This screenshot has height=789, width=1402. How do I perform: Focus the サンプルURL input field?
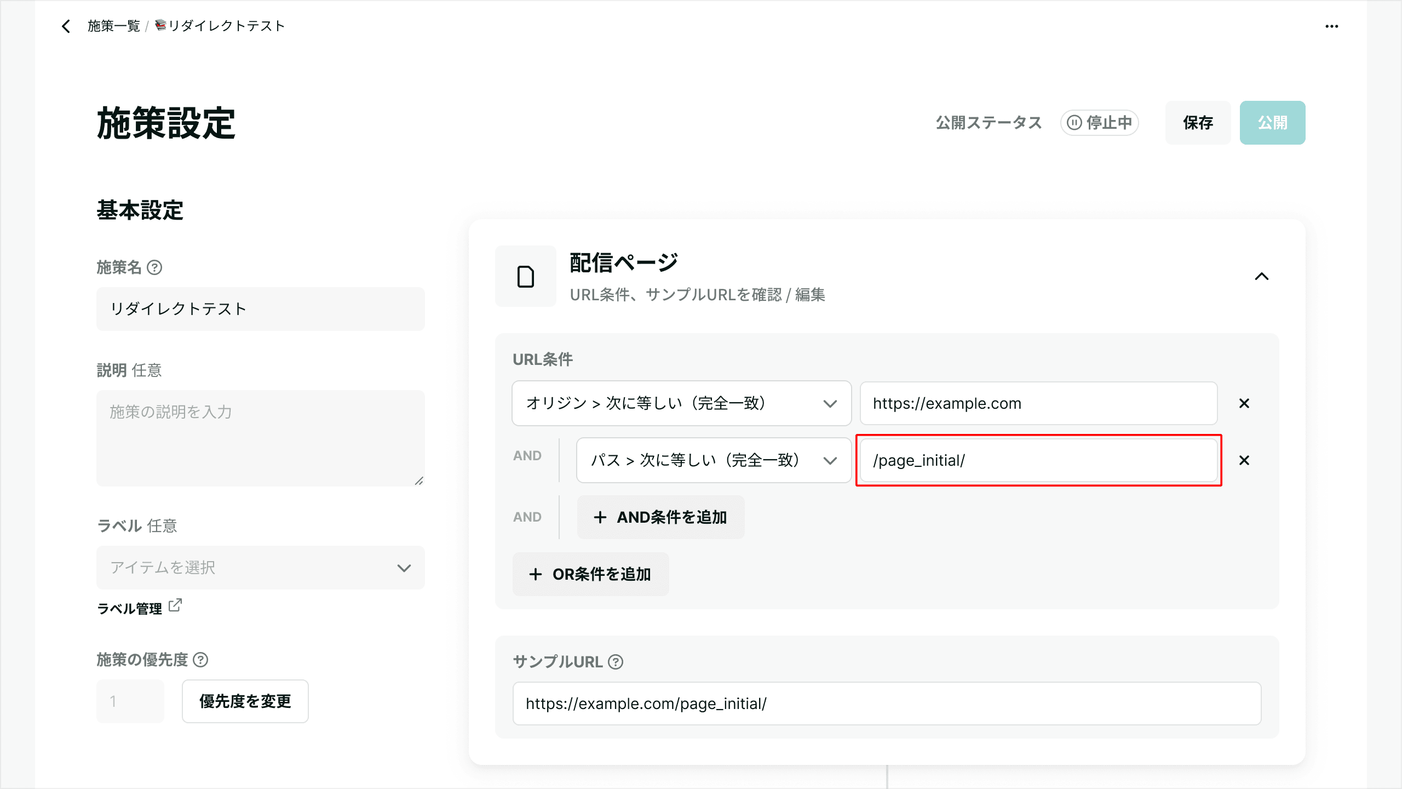[886, 704]
